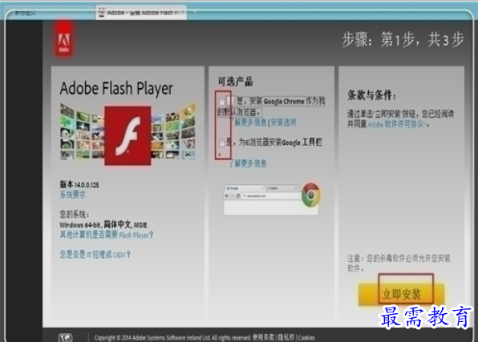Viewport: 478px width, 342px height.
Task: Open 了解更多信息 link under Google toolbar option
Action: click(x=249, y=163)
